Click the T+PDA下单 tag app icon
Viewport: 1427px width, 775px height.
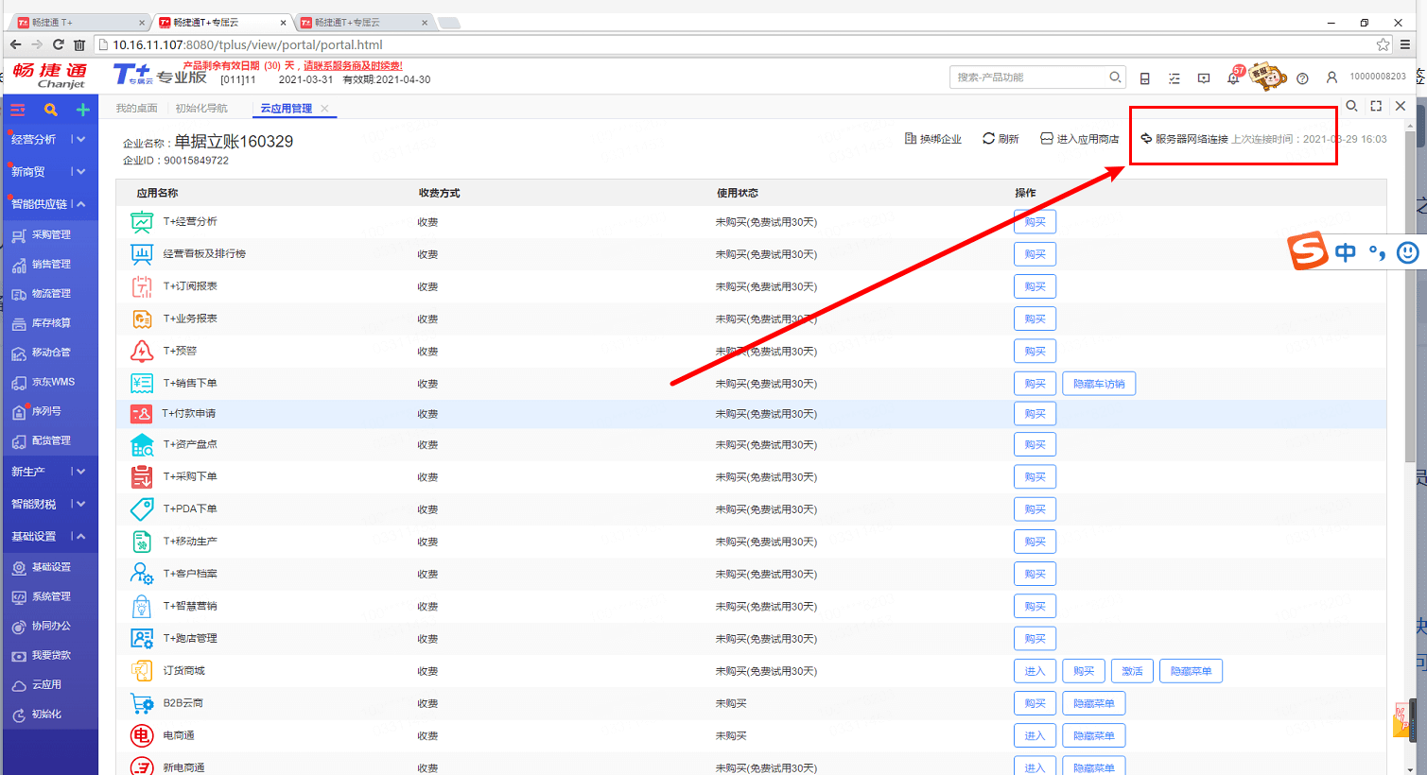(142, 508)
